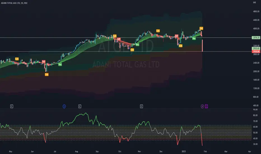Click the 2023 label on time axis
Screen dimensions: 261x154
184,151
